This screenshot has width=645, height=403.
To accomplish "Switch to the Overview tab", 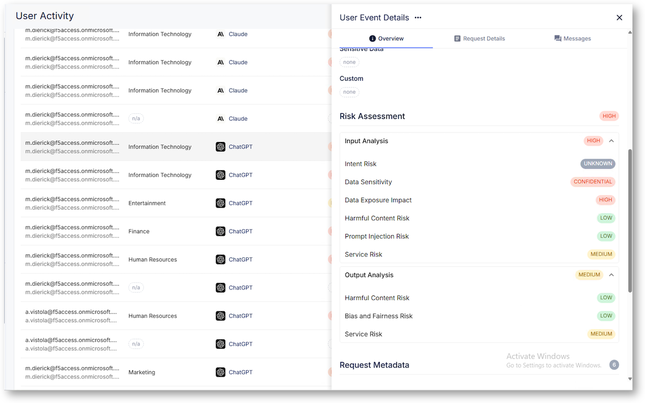I will 386,38.
